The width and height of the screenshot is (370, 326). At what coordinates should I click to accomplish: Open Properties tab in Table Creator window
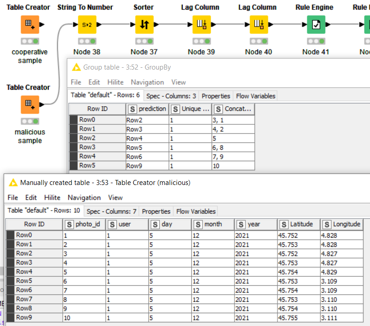click(156, 212)
